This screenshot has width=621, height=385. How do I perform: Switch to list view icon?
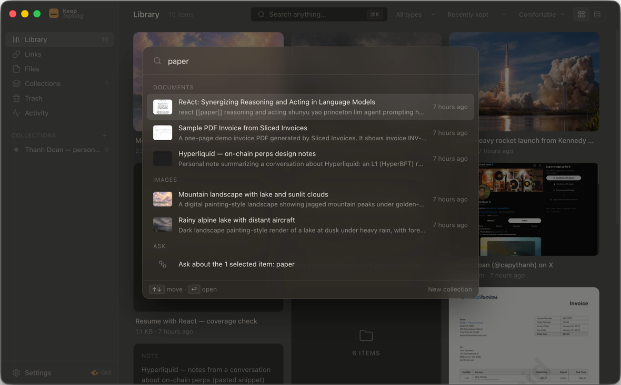(x=597, y=14)
